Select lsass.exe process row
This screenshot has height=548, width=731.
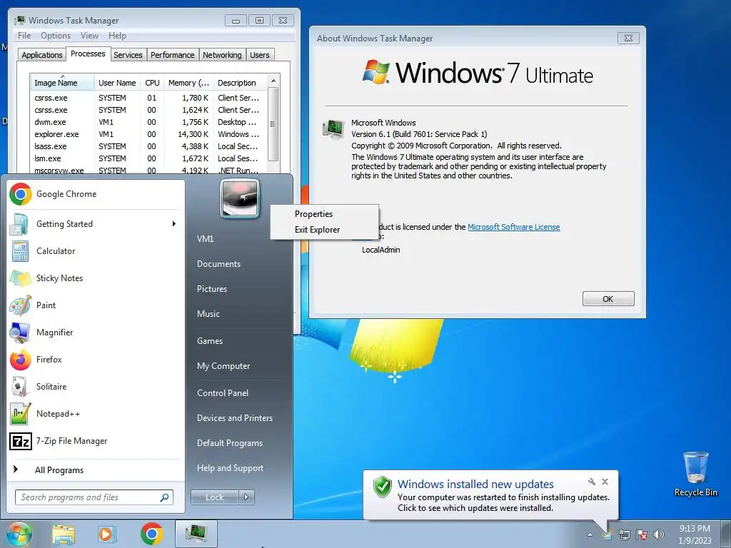148,146
